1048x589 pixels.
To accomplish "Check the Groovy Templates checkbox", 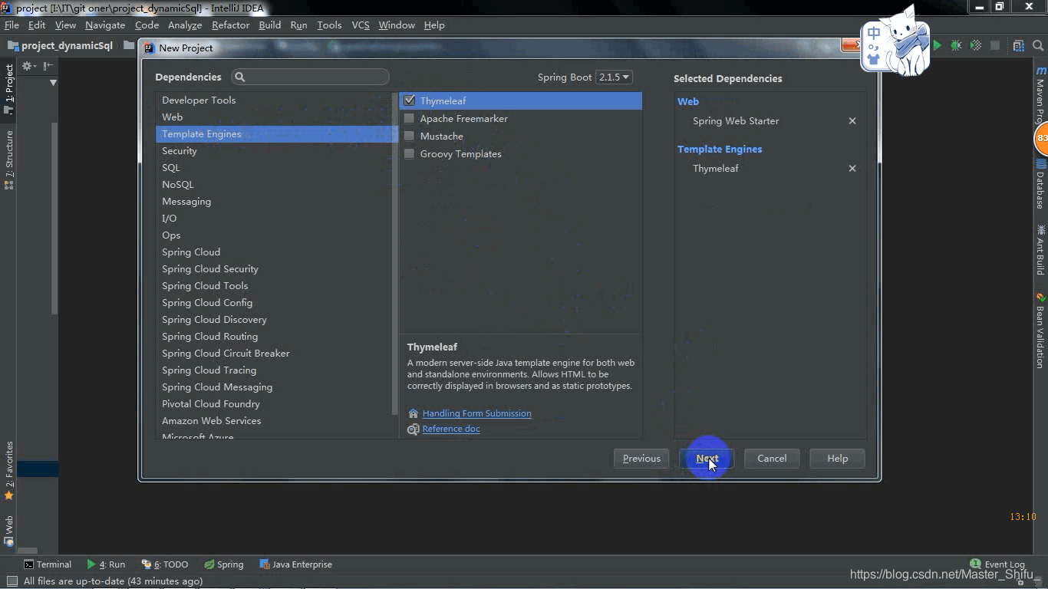I will (409, 153).
